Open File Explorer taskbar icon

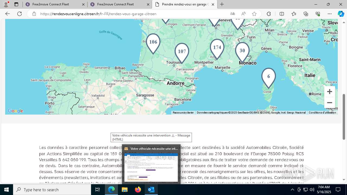[125, 190]
